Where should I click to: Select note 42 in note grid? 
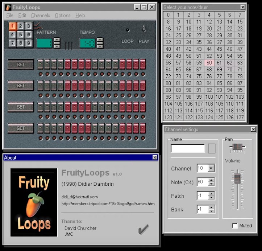(189, 49)
